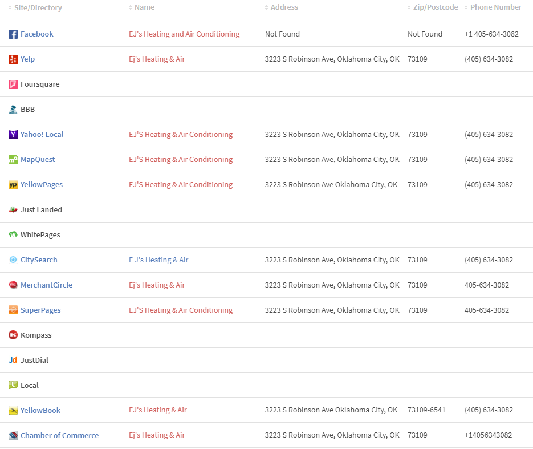Open the Chamber of Commerce link

click(x=59, y=435)
